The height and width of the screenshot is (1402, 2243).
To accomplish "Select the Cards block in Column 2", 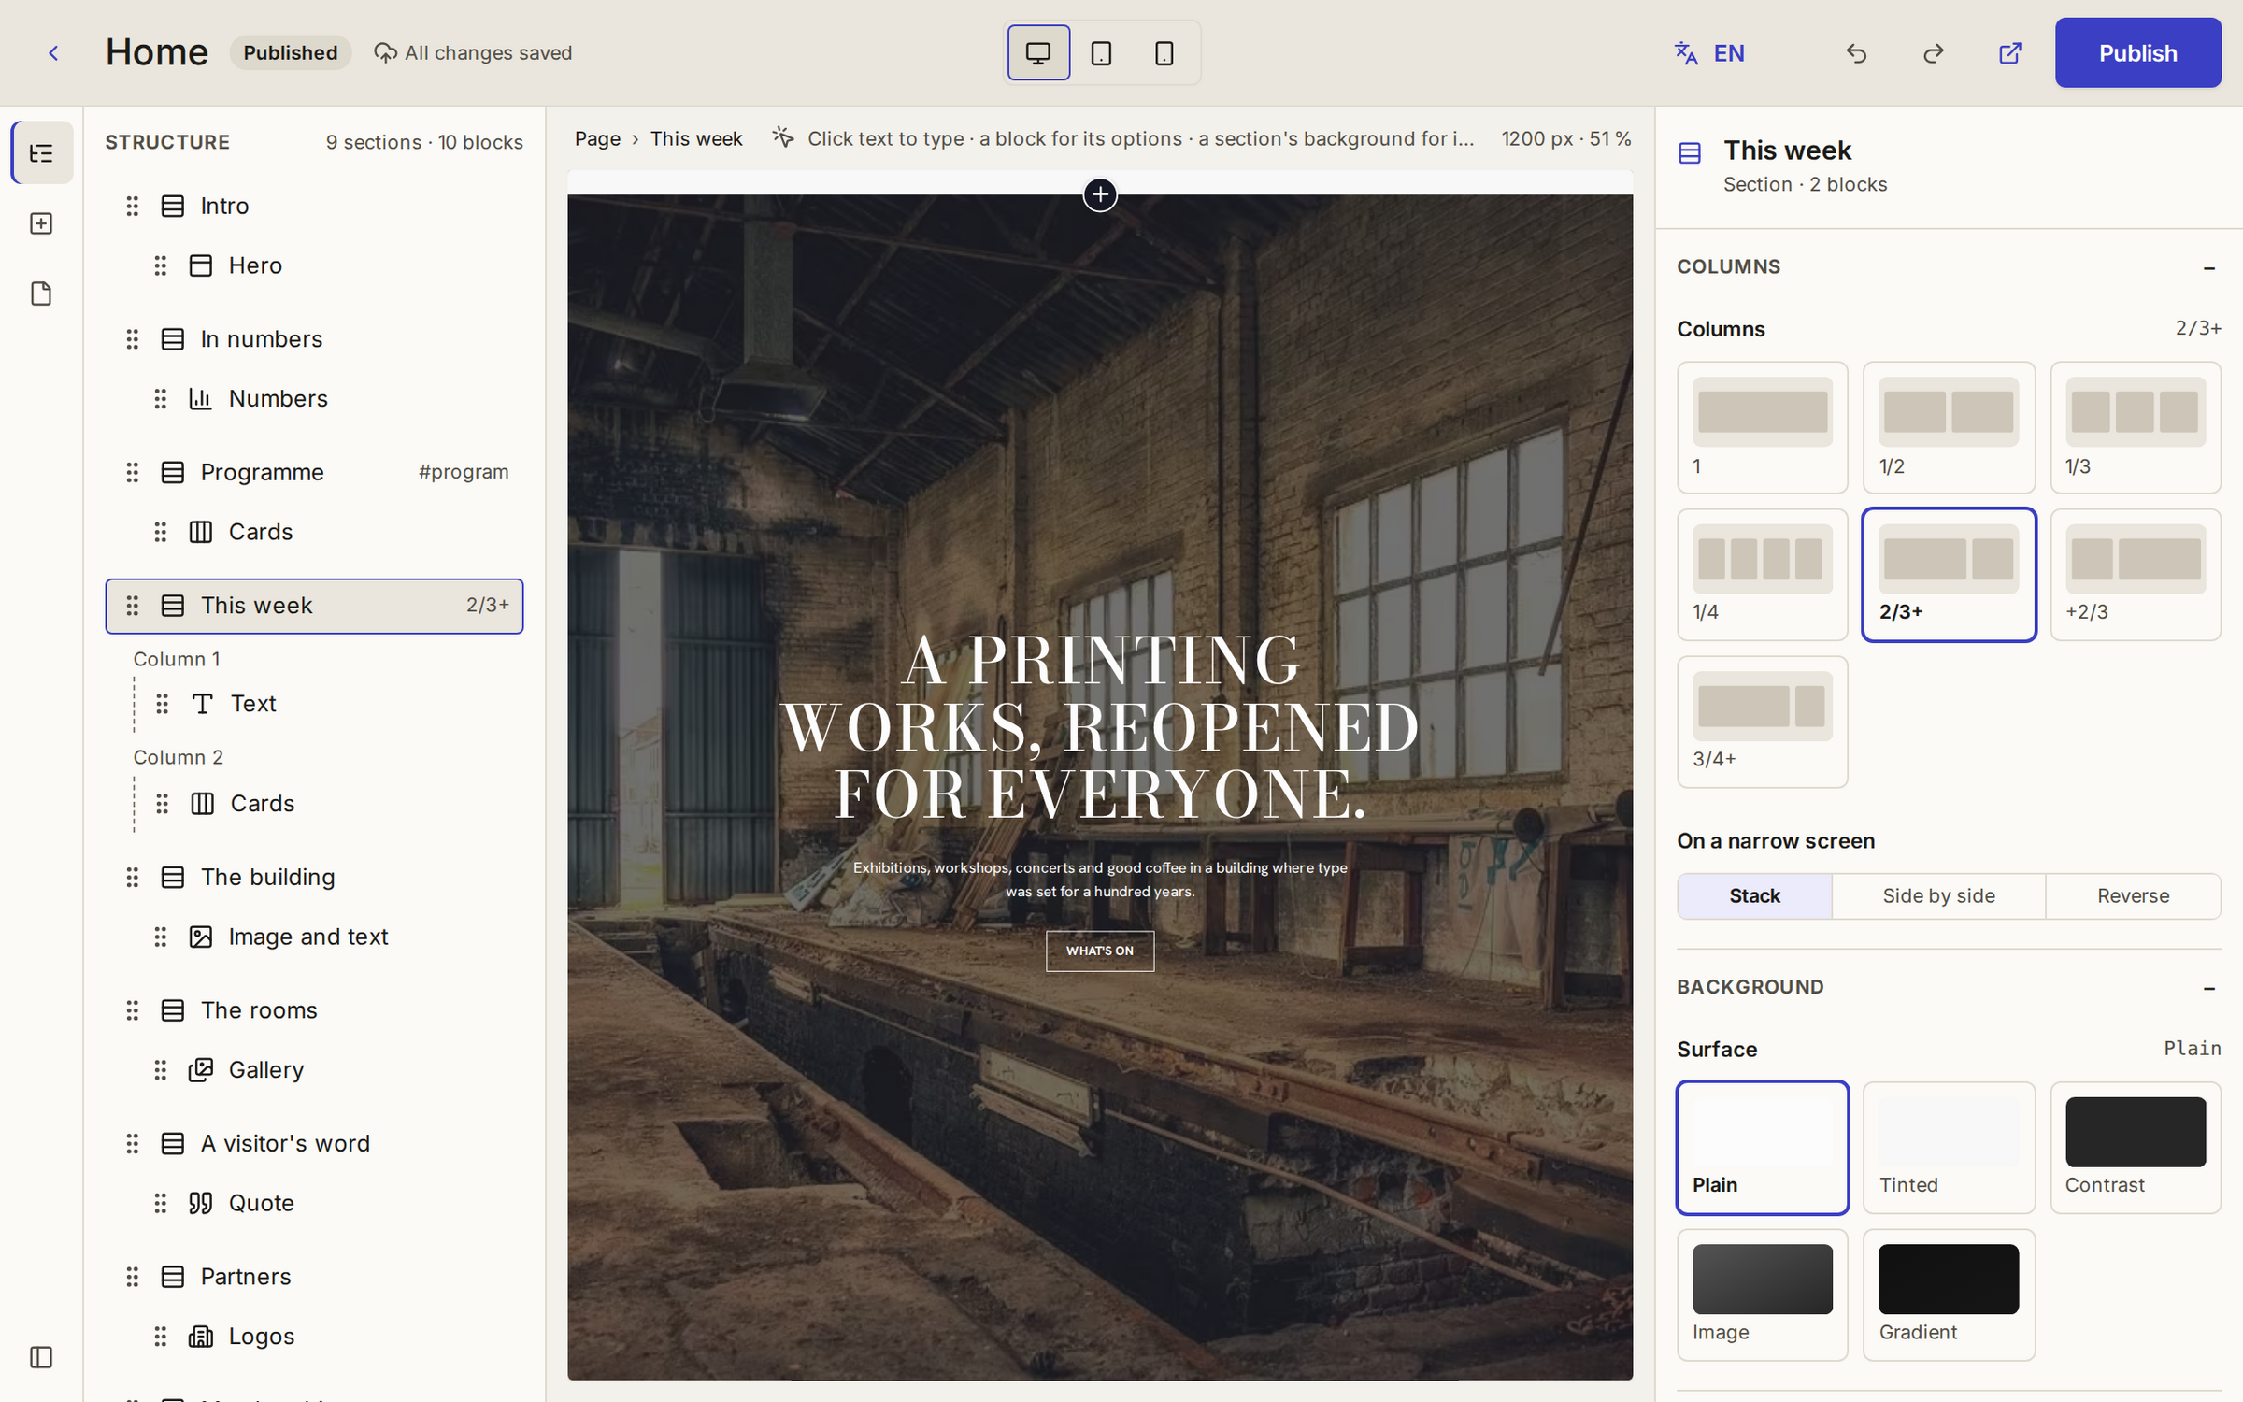I will [328, 804].
